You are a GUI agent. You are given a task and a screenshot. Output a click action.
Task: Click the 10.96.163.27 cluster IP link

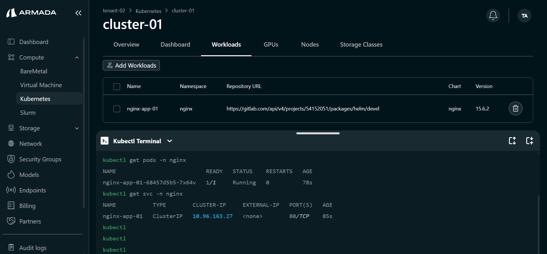213,216
